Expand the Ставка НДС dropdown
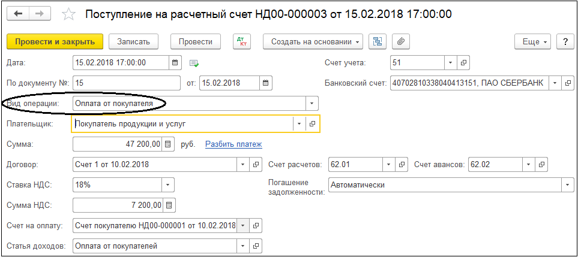578x257 pixels. click(167, 185)
